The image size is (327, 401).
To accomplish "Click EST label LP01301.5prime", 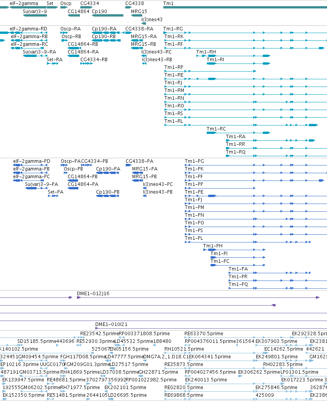I will (299, 372).
